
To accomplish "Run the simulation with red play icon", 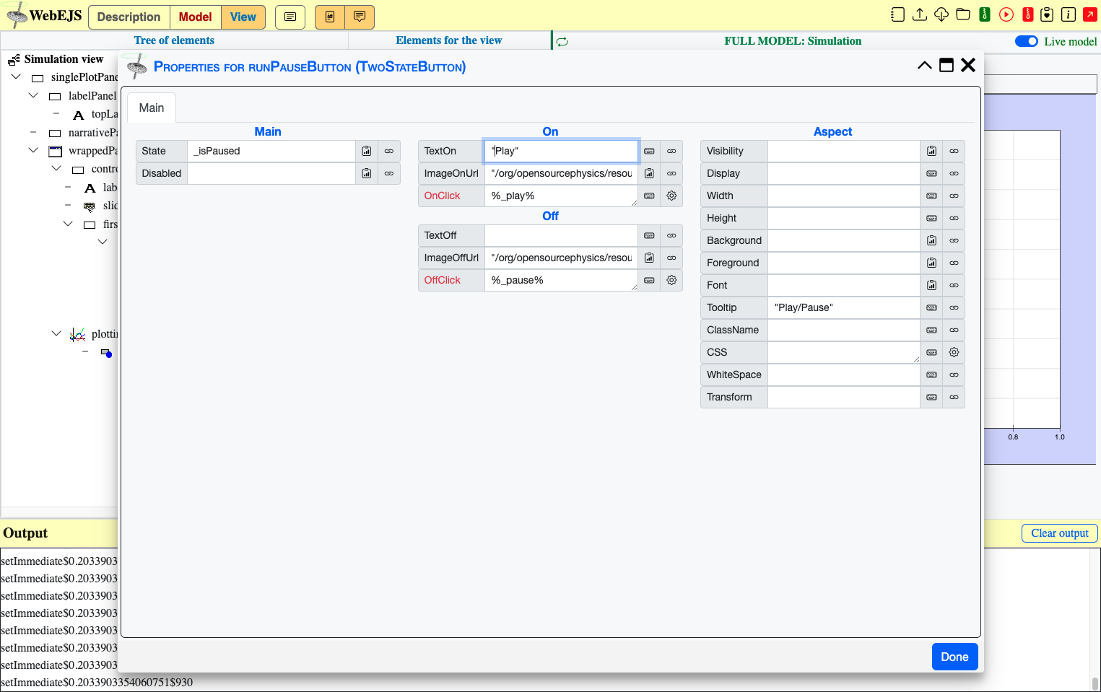I will click(x=1006, y=14).
